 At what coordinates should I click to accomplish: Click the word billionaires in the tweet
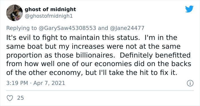(x=95, y=55)
